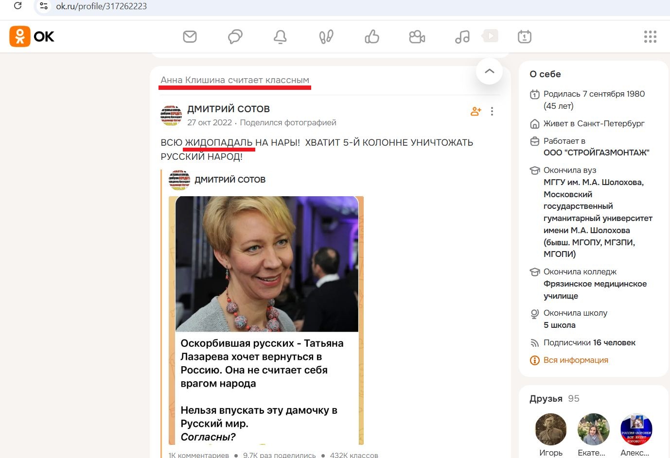Open friend Игорь's avatar thumbnail
Screen dimensions: 670x458
pos(551,429)
